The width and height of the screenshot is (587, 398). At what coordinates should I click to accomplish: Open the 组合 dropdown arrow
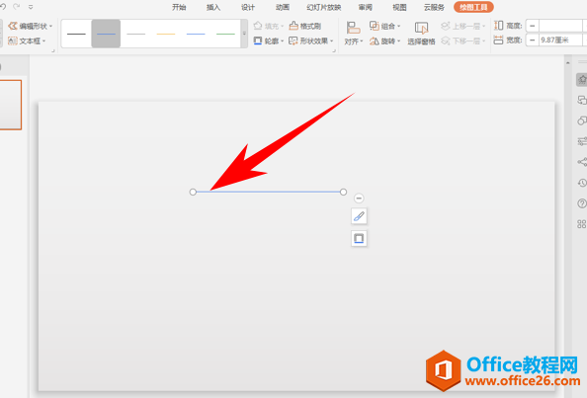point(399,27)
